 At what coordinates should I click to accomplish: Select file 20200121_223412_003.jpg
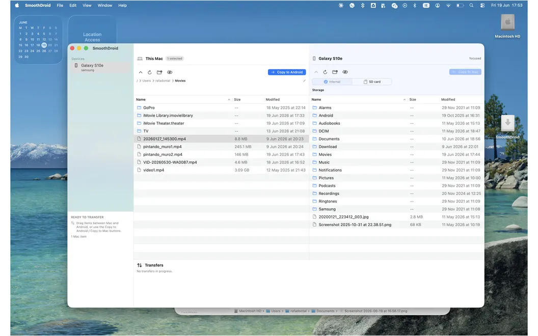(x=397, y=217)
